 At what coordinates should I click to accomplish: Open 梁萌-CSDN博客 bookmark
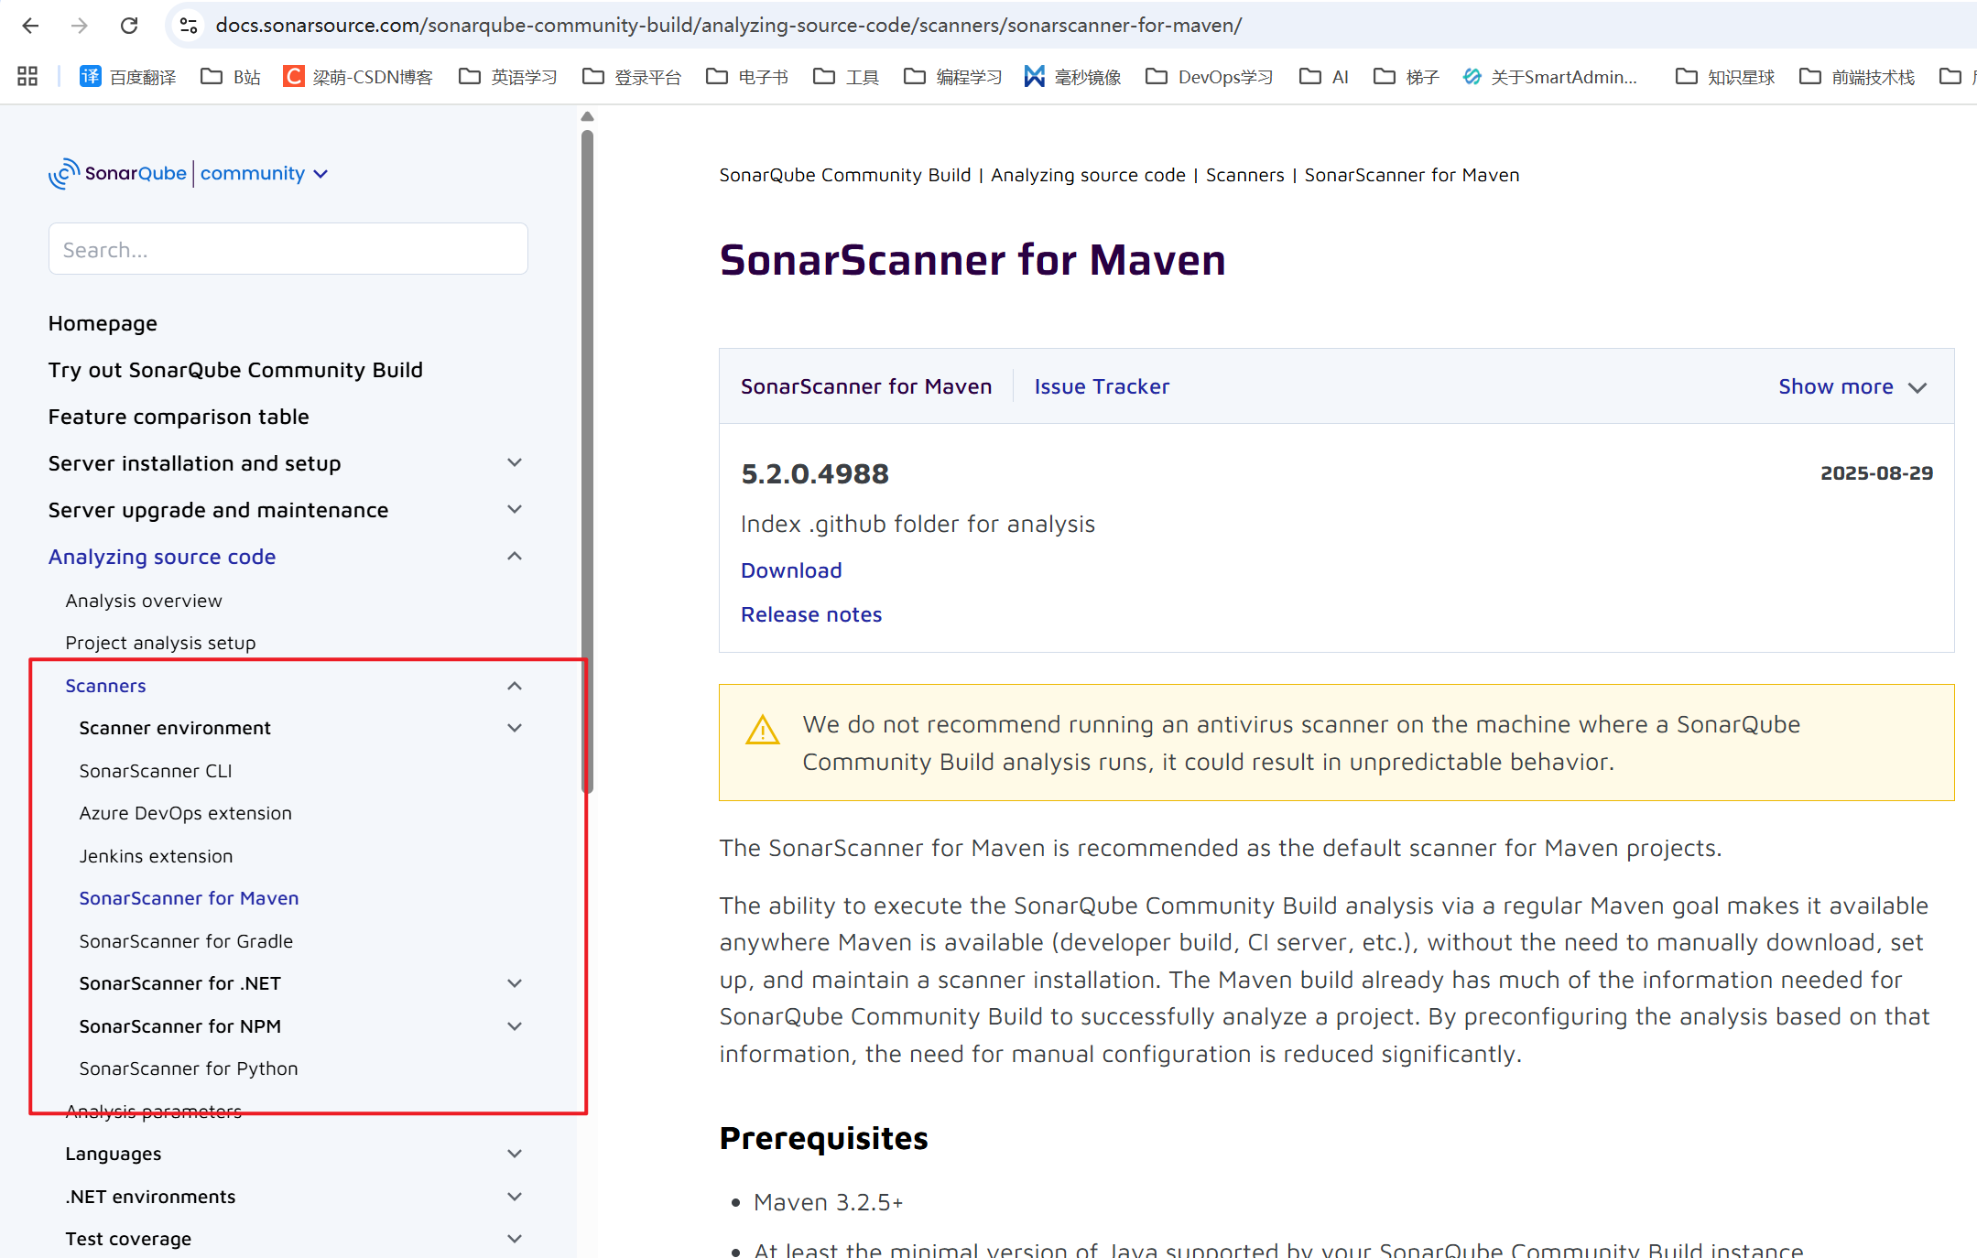tap(358, 77)
